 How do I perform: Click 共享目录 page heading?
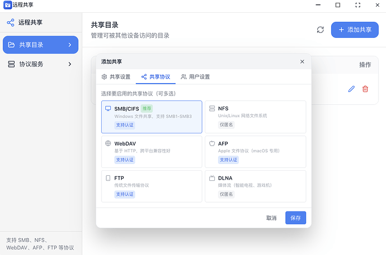pyautogui.click(x=105, y=25)
